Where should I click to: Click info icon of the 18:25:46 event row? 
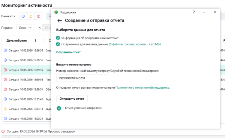tap(5, 99)
